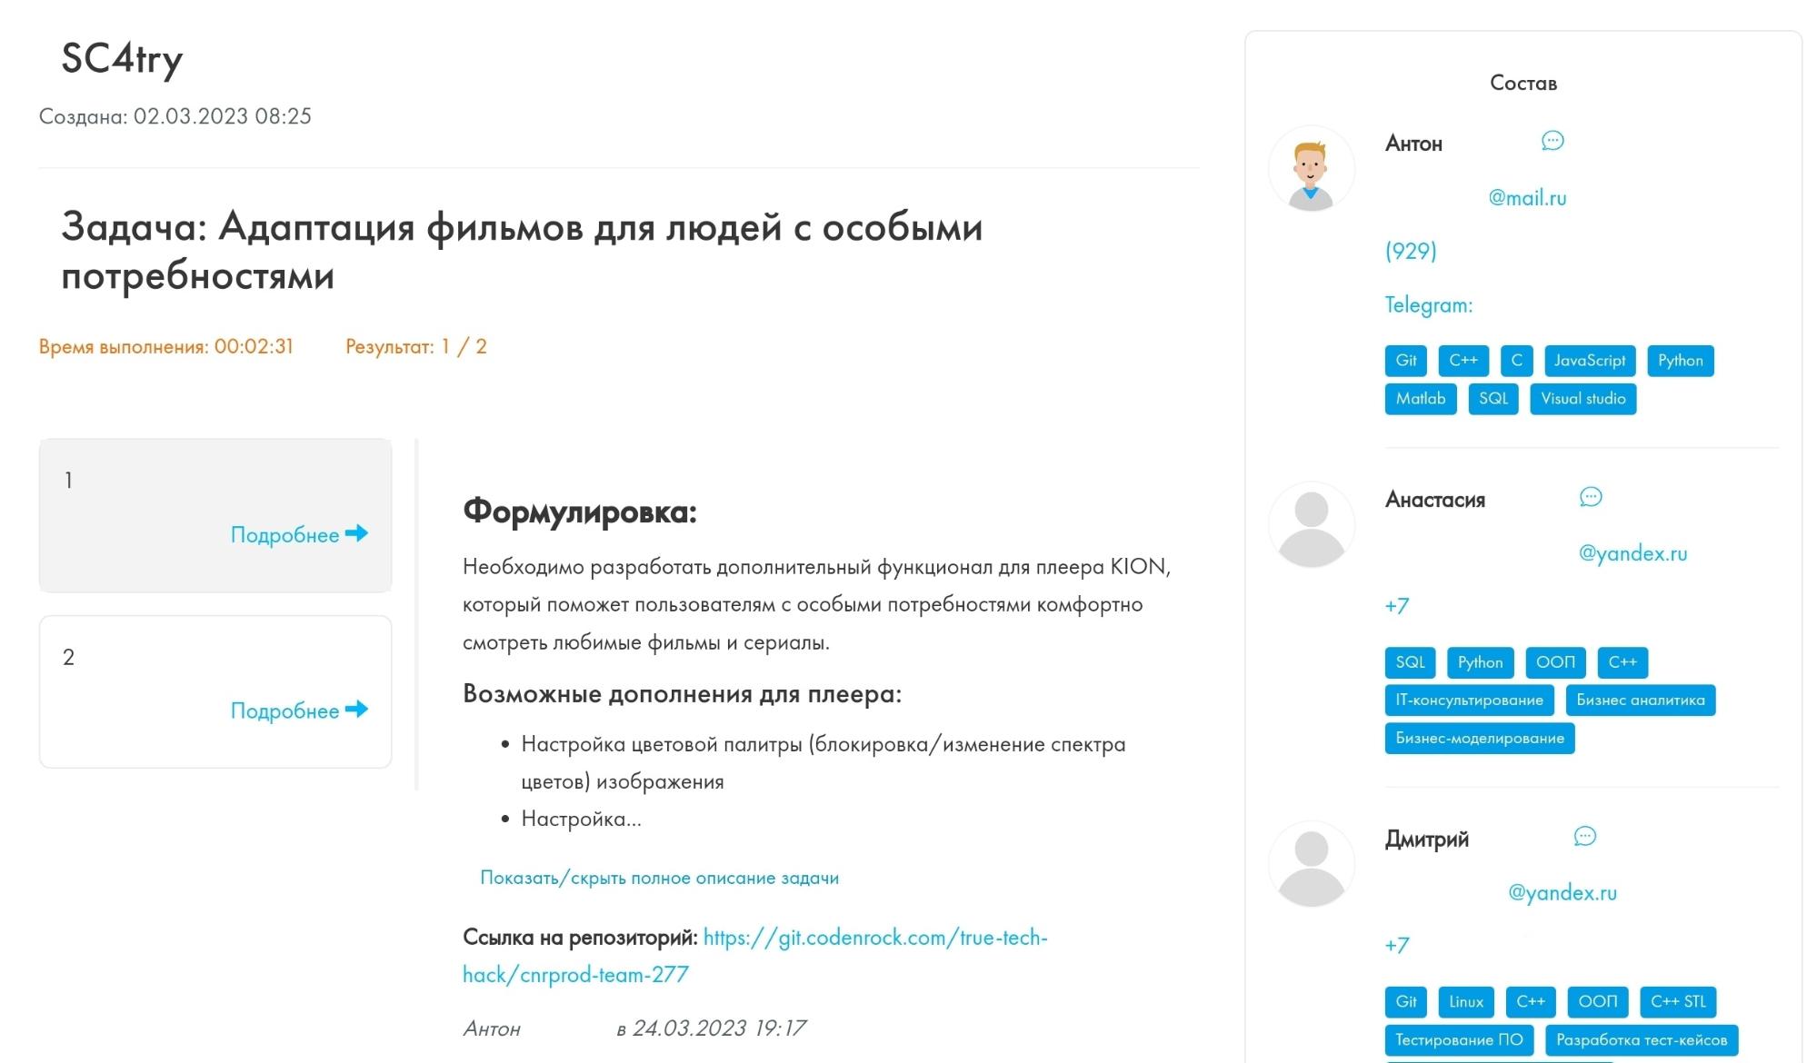
Task: Click arrow icon next to second Подробнее
Action: point(357,710)
